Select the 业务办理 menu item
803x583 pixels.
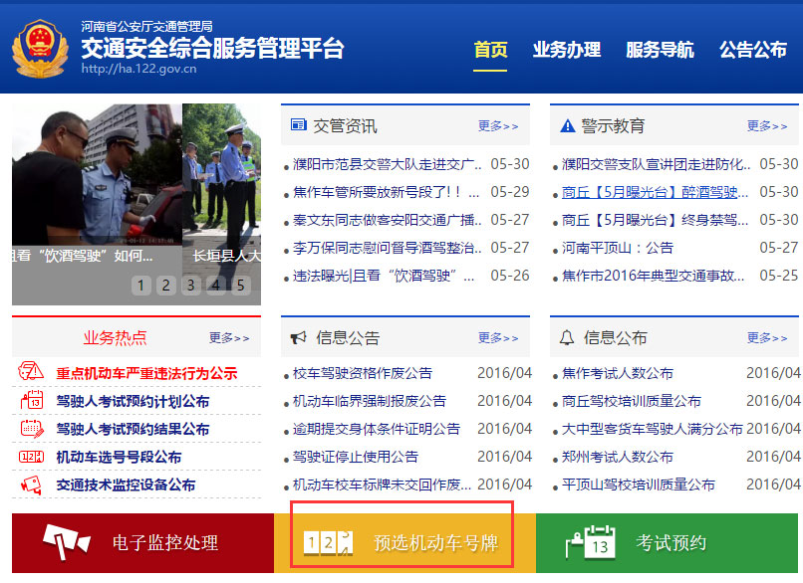click(567, 47)
